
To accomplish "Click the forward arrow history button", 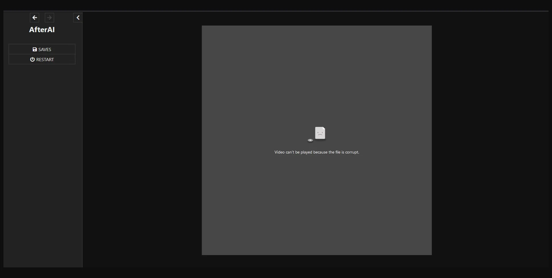I will coord(49,18).
